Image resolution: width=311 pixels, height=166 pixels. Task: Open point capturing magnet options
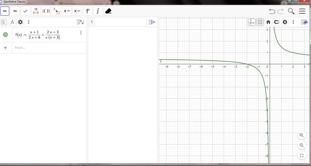(x=277, y=22)
